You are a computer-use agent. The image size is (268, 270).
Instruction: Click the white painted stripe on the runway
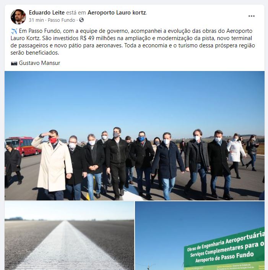click(x=69, y=246)
